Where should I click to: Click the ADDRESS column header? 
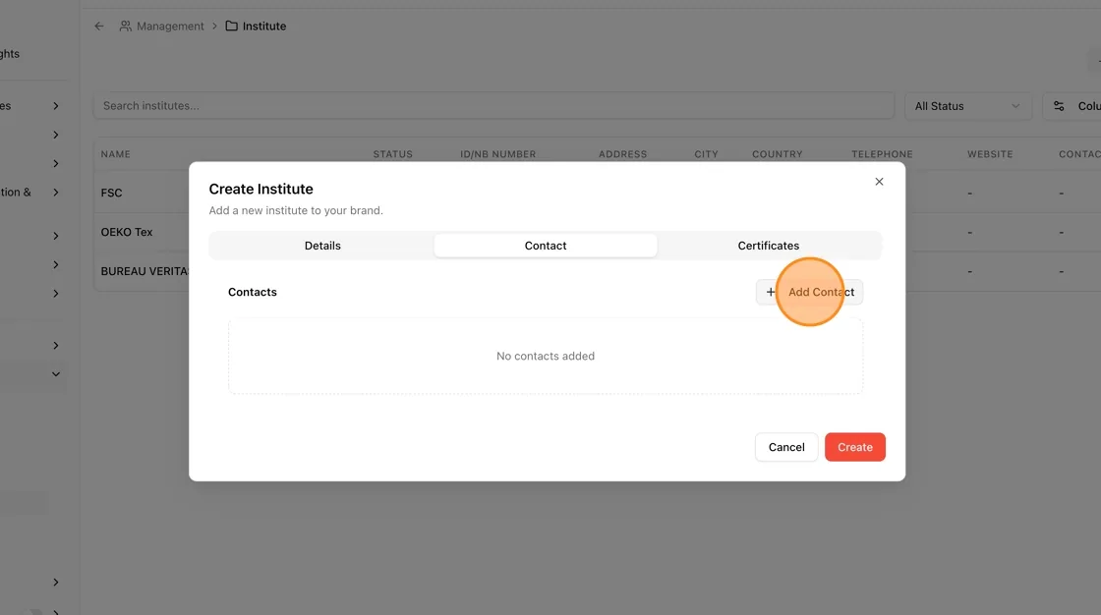point(623,153)
